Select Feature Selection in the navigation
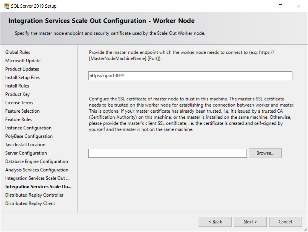Viewport: 308px width, 232px height. pyautogui.click(x=22, y=111)
